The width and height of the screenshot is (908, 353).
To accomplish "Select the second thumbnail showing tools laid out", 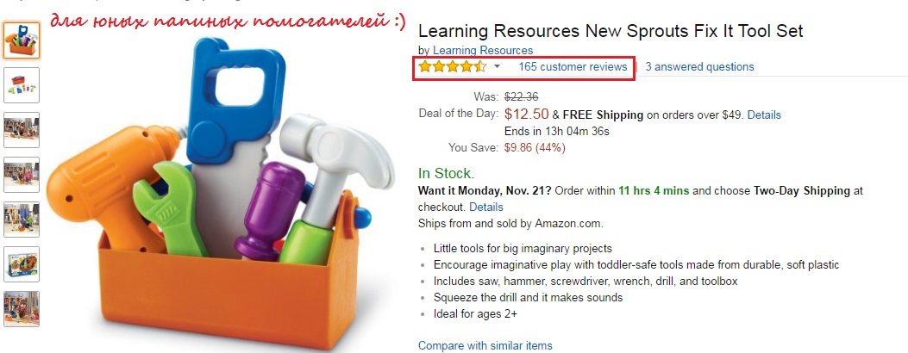I will tap(22, 85).
